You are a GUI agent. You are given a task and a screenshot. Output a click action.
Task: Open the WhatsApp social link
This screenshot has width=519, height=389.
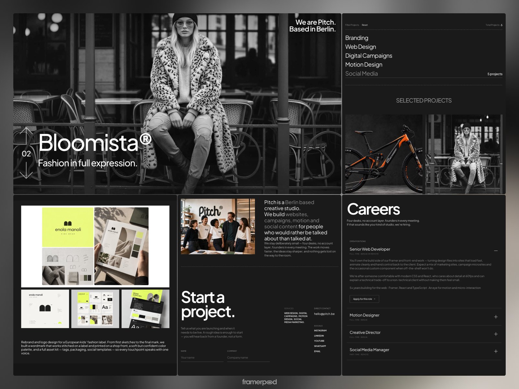[320, 346]
